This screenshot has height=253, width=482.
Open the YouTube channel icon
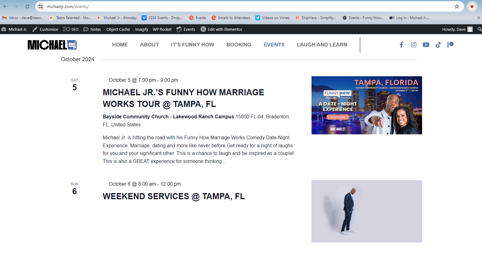[426, 45]
